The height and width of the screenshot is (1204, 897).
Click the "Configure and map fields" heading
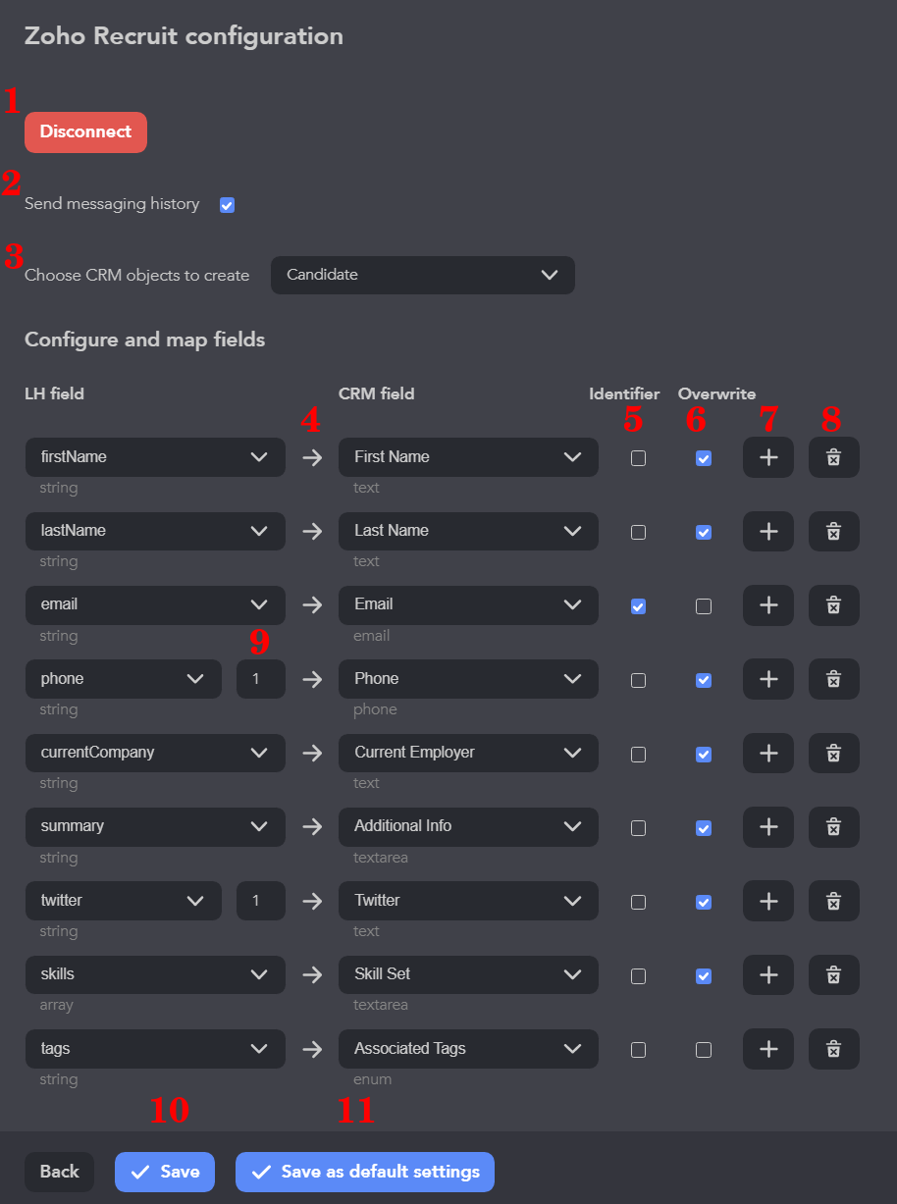coord(144,340)
